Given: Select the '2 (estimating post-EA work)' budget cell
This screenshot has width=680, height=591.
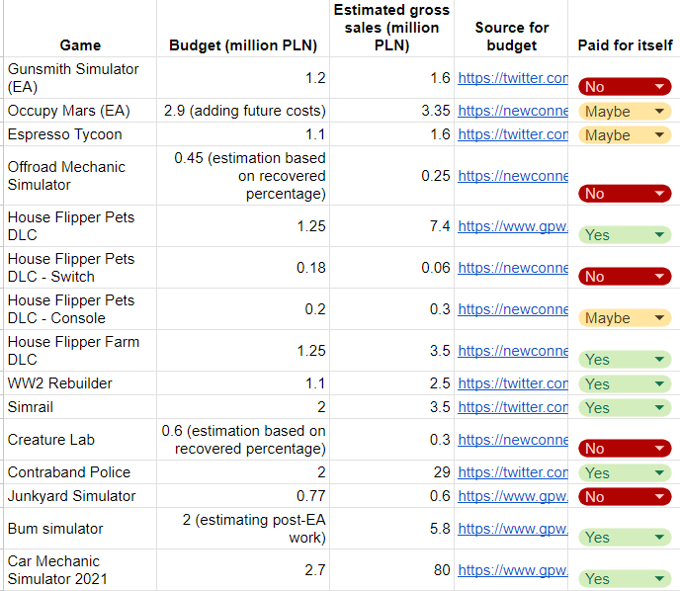Looking at the screenshot, I should click(x=243, y=529).
